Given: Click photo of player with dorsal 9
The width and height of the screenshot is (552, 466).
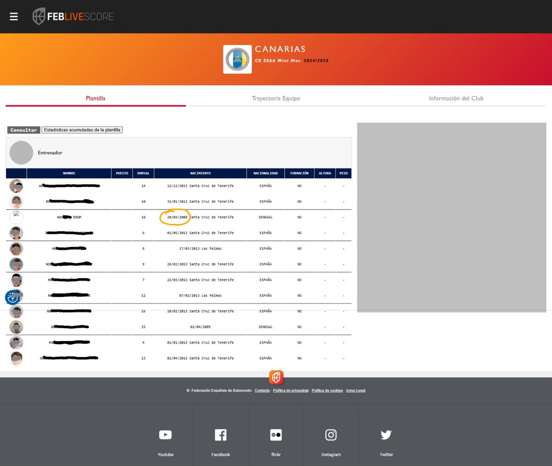Looking at the screenshot, I should point(17,264).
